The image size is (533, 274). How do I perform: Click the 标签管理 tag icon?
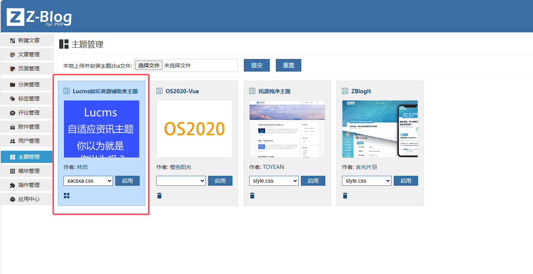point(13,99)
